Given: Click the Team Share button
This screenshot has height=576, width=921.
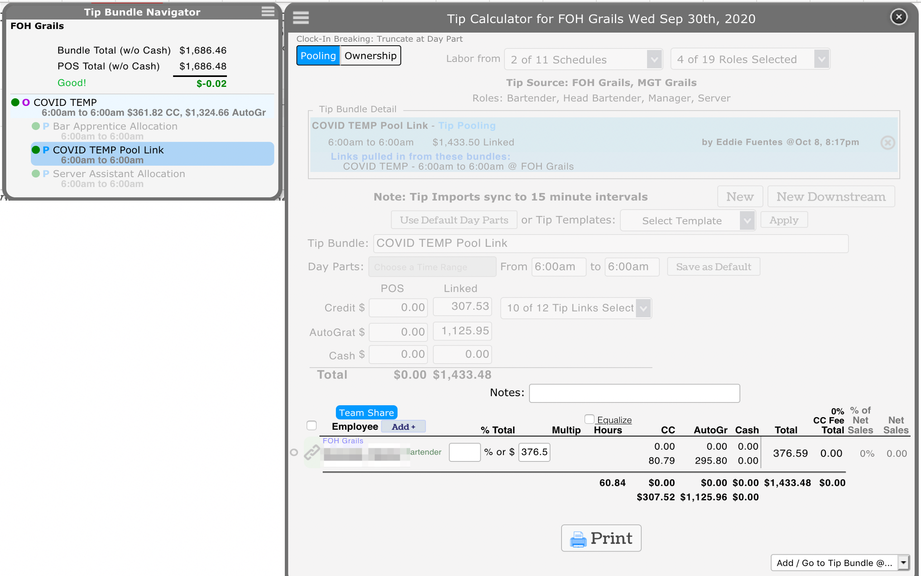Looking at the screenshot, I should [x=366, y=413].
